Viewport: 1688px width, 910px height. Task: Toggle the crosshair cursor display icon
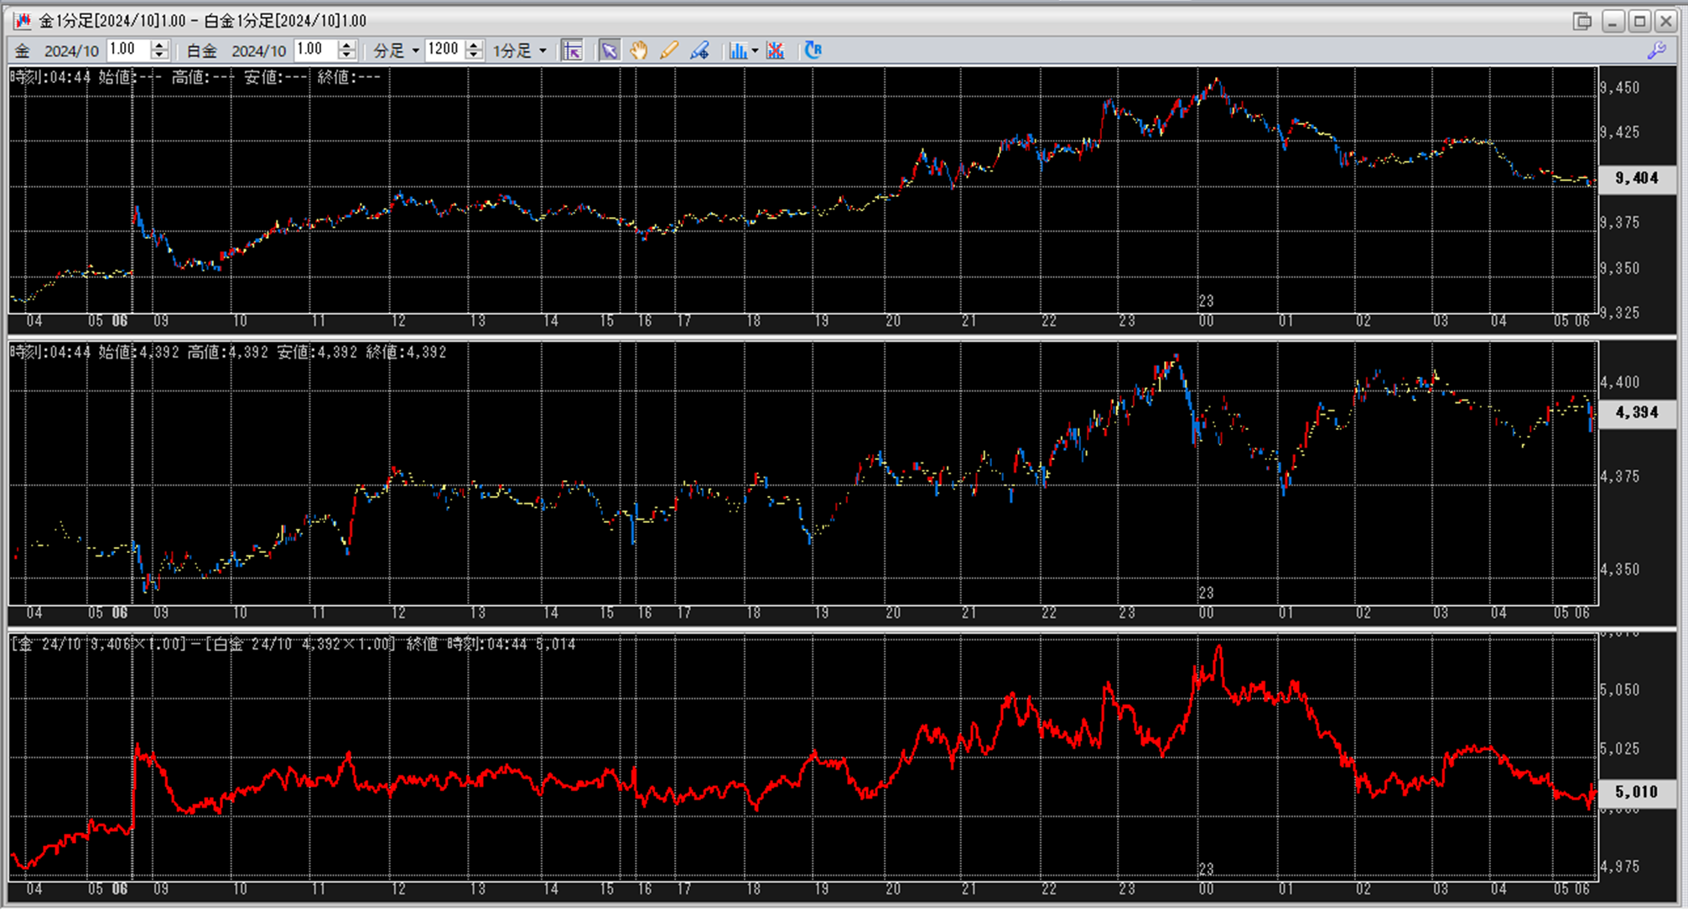coord(572,51)
